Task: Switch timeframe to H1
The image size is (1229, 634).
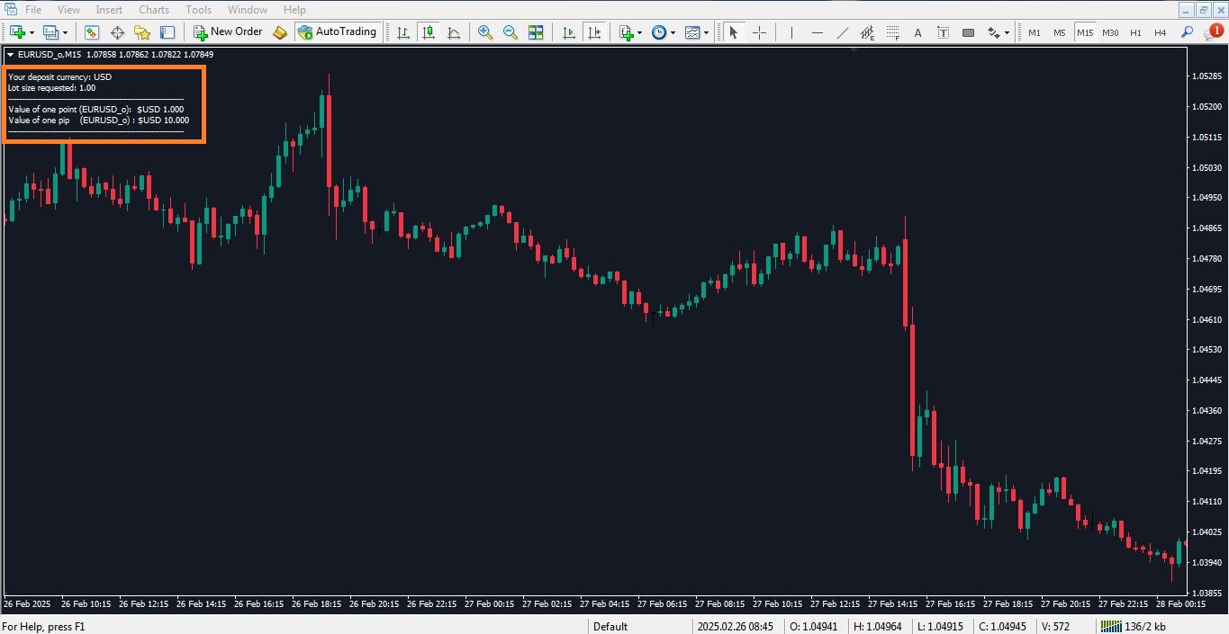Action: pos(1135,32)
